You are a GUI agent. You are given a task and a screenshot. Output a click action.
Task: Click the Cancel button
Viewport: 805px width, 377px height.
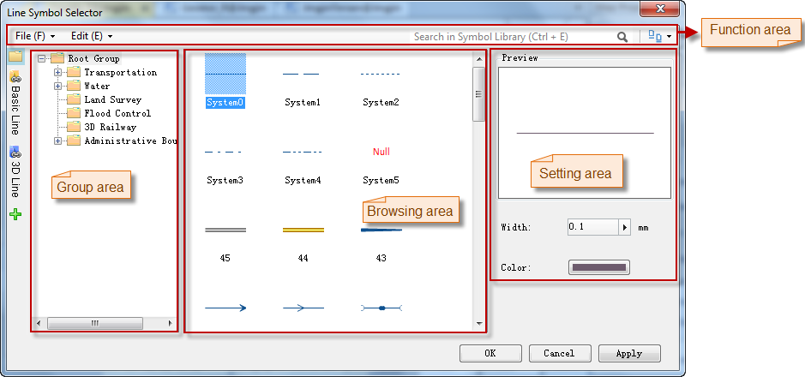pyautogui.click(x=558, y=353)
